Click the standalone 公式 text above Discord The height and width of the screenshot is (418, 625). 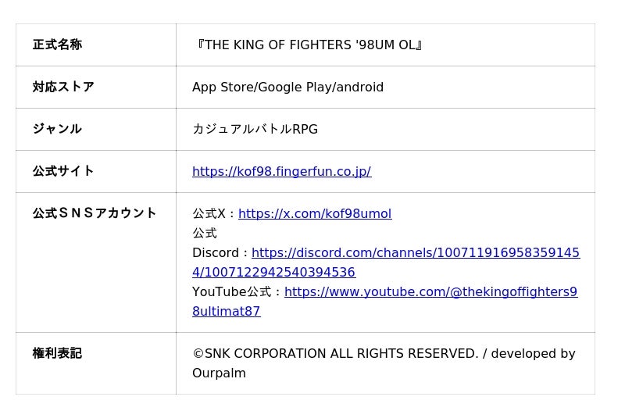(x=205, y=234)
